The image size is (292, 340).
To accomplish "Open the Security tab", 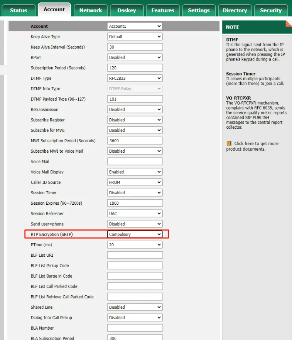I will 271,10.
